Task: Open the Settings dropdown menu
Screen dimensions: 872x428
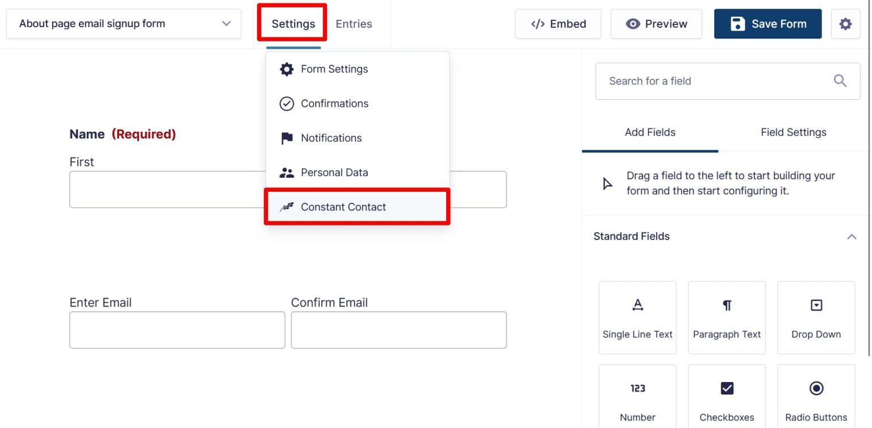Action: tap(292, 23)
